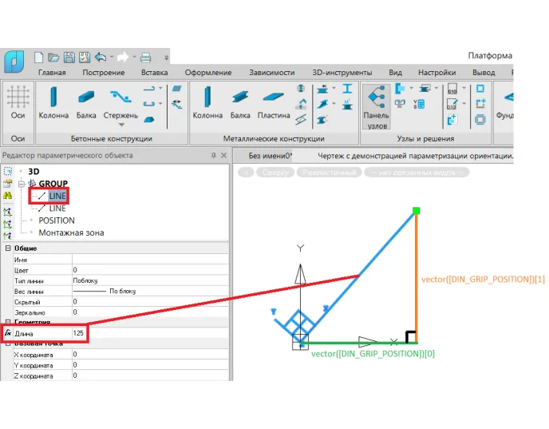The width and height of the screenshot is (549, 429).
Task: Open the Вывод ribbon tab
Action: click(x=484, y=73)
